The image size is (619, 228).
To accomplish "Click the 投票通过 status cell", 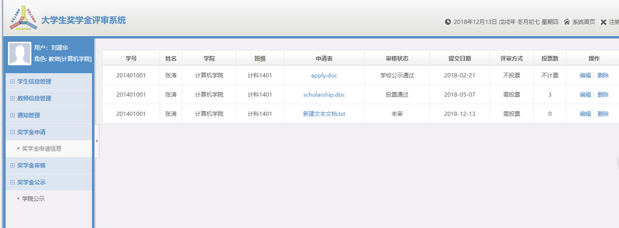I will click(397, 94).
